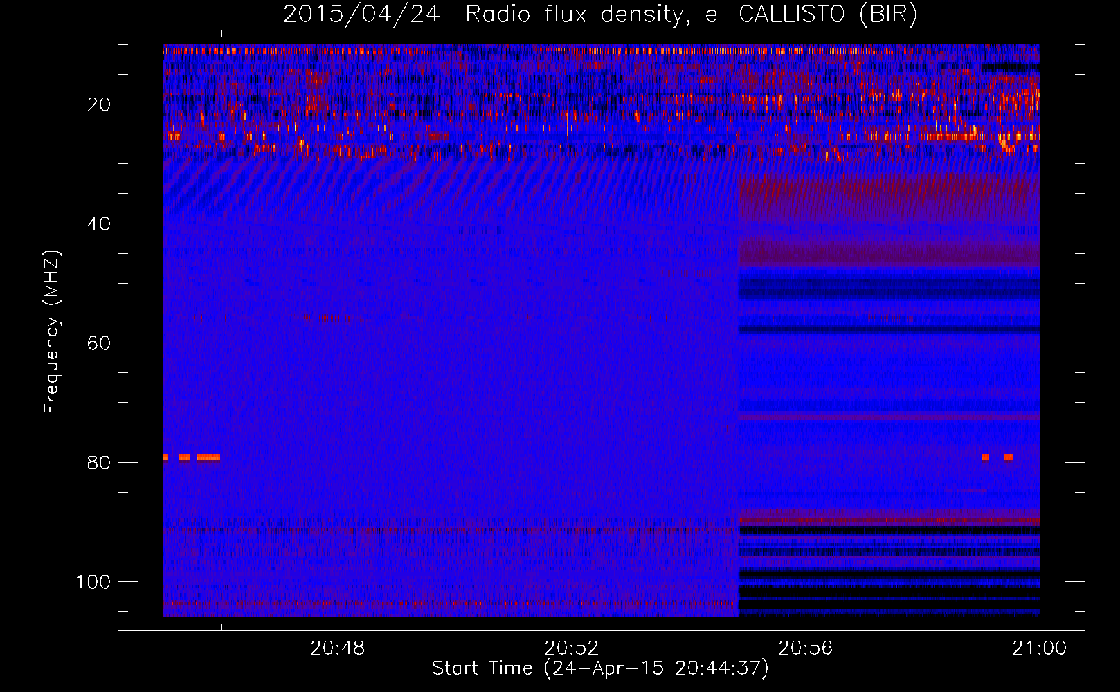Click the 100 MHz frequency tick label

93,582
